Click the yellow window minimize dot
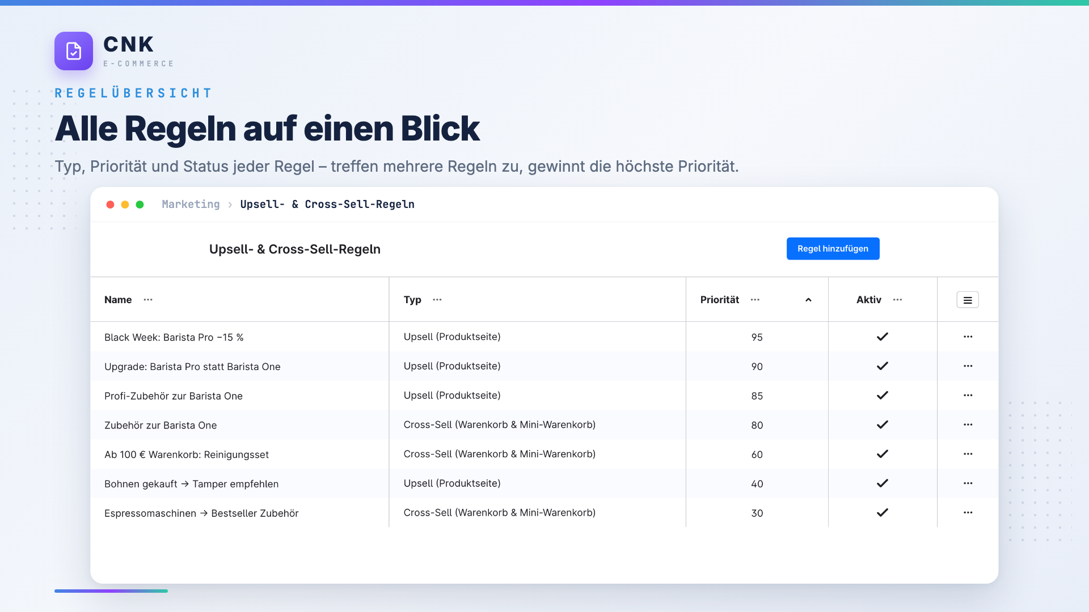The height and width of the screenshot is (612, 1089). point(125,205)
